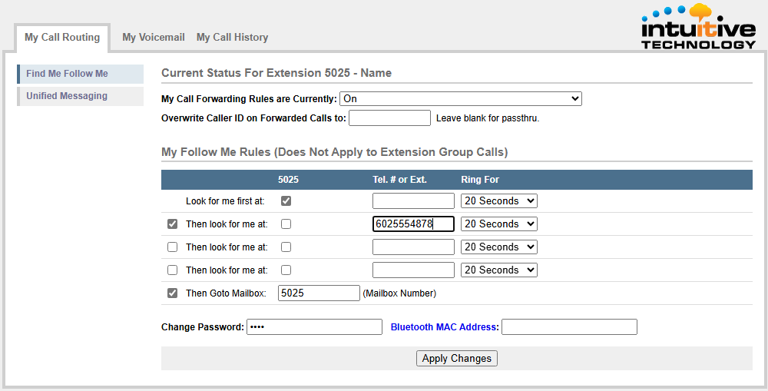Enable the second Then look for me at rule
Viewport: 768px width, 391px height.
[172, 247]
